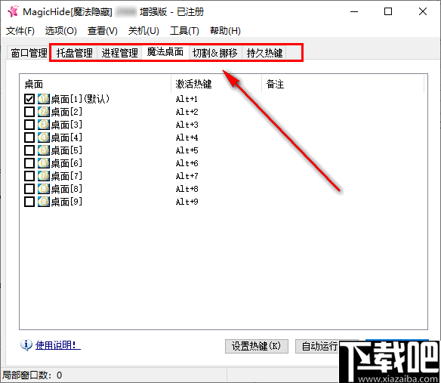441x383 pixels.
Task: Toggle the 桌面[9] checkbox
Action: pos(29,202)
